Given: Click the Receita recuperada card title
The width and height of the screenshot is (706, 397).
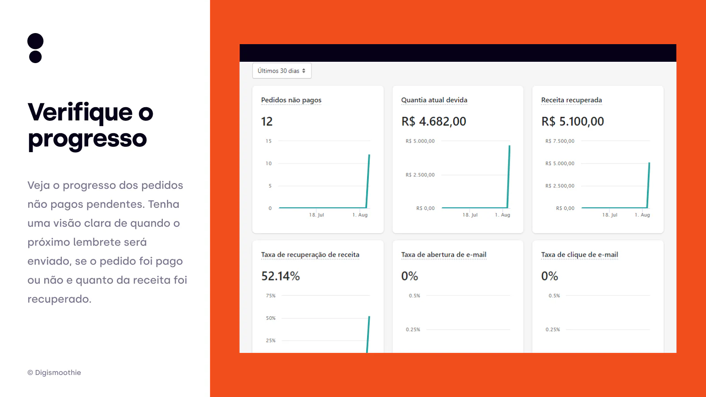Looking at the screenshot, I should tap(571, 100).
